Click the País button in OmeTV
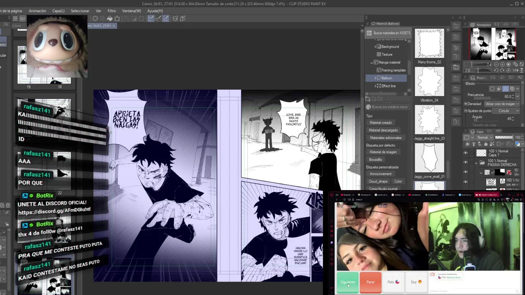 (x=393, y=282)
